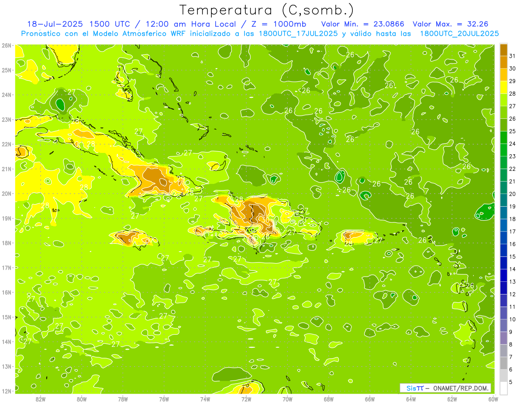Click the 78W longitude axis label
The image size is (524, 405).
[x=123, y=399]
